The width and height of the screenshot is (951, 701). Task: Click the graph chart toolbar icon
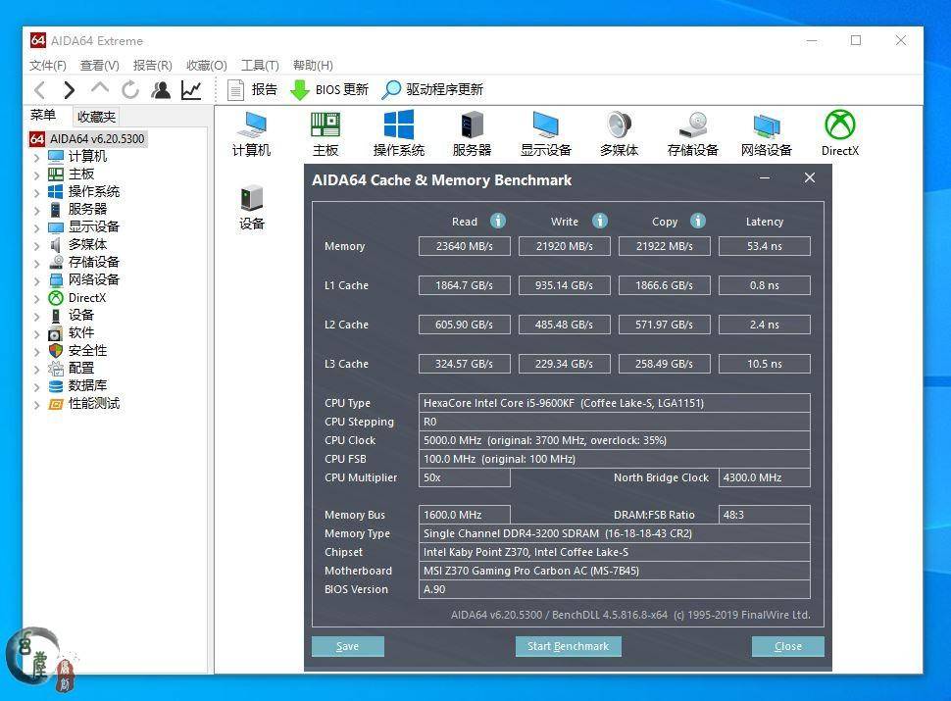(x=191, y=90)
